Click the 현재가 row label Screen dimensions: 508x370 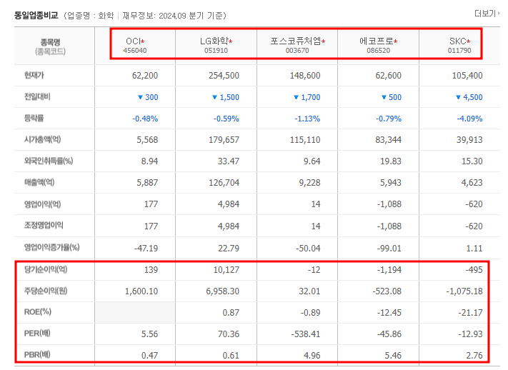[x=34, y=75]
